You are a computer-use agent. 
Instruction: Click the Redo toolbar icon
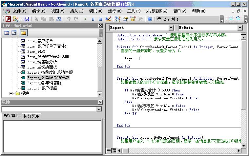pos(76,19)
